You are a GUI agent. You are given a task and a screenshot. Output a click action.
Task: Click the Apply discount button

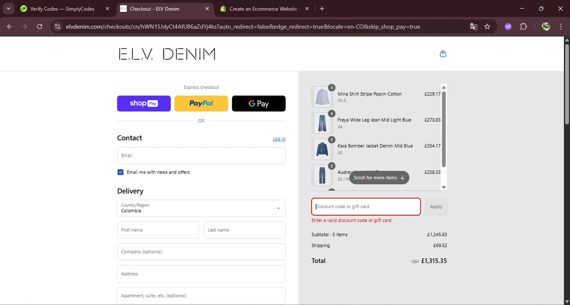[436, 207]
